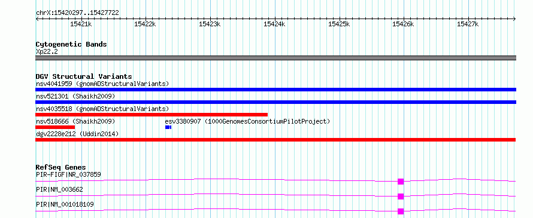Screen dimensions: 533x218
Task: Click the nsv4035518 (gnomADStructuralVariants) label
Action: coord(102,109)
